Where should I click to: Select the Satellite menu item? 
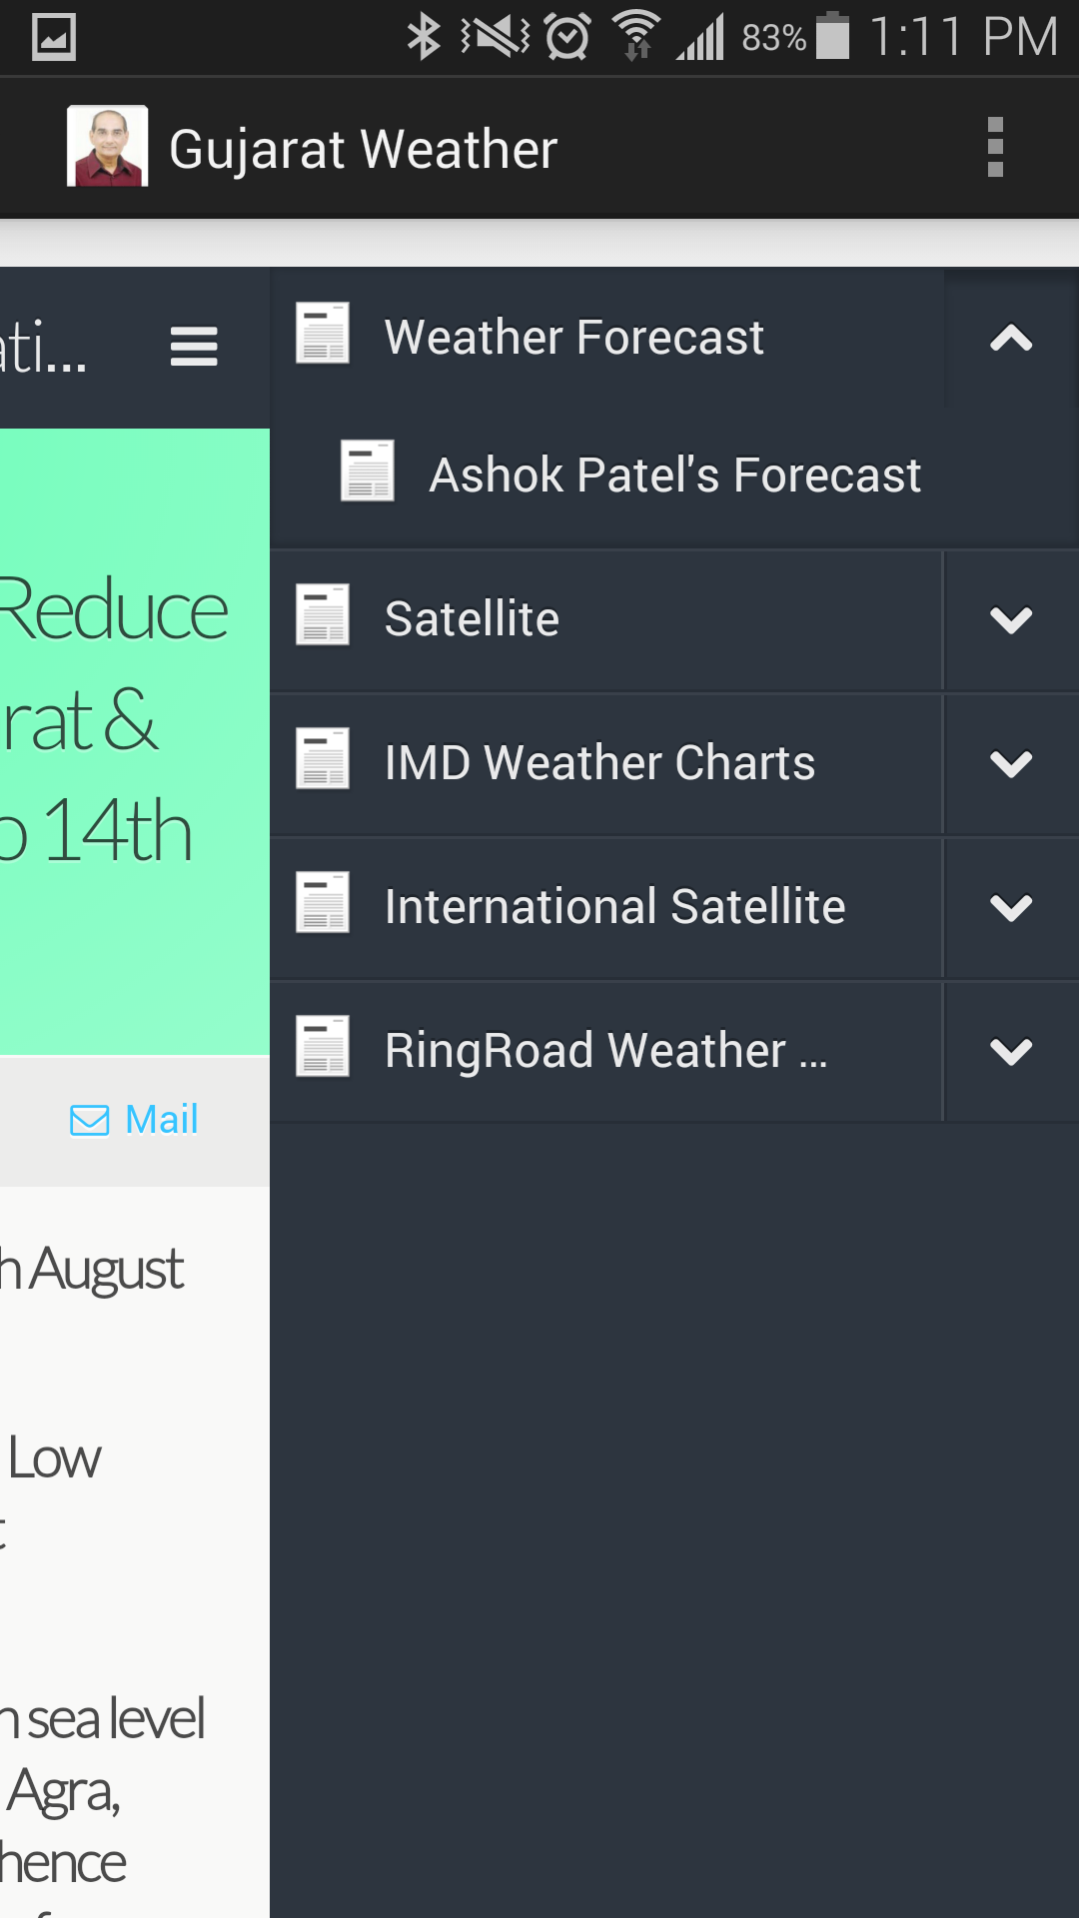[472, 619]
